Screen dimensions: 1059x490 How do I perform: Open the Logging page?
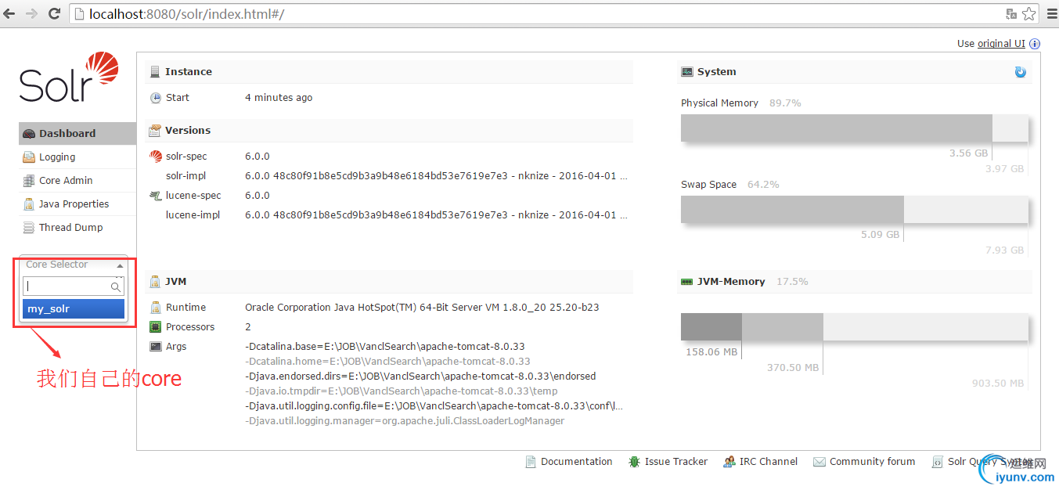[77, 157]
